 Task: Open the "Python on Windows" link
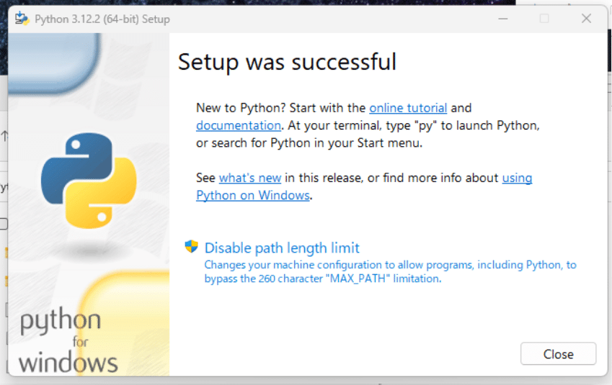(253, 195)
